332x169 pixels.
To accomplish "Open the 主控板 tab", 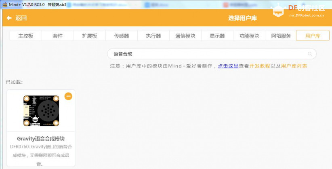I will (x=26, y=36).
